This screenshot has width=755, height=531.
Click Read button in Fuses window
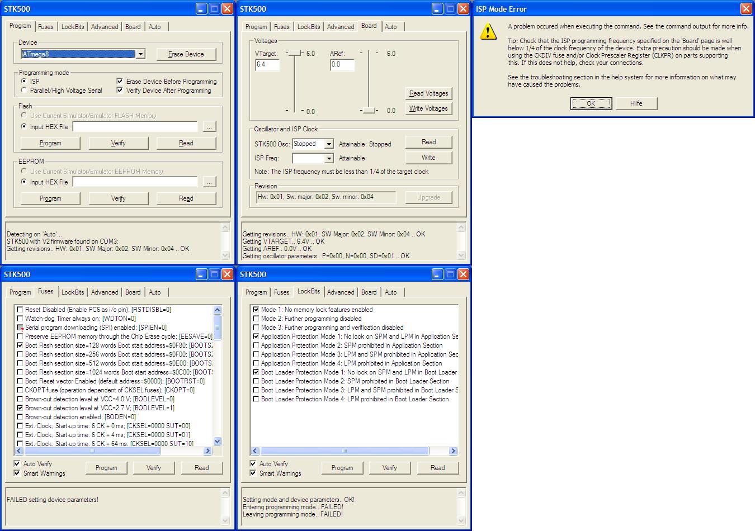[x=202, y=468]
